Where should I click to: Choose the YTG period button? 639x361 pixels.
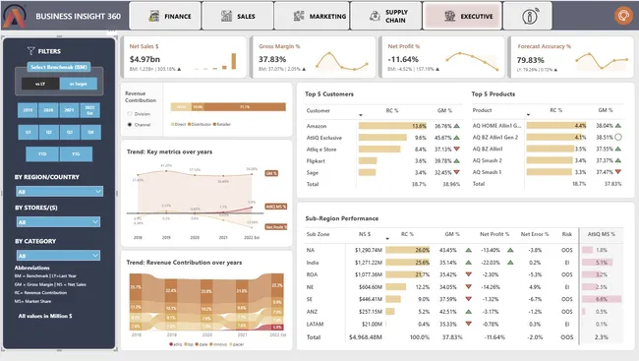76,154
